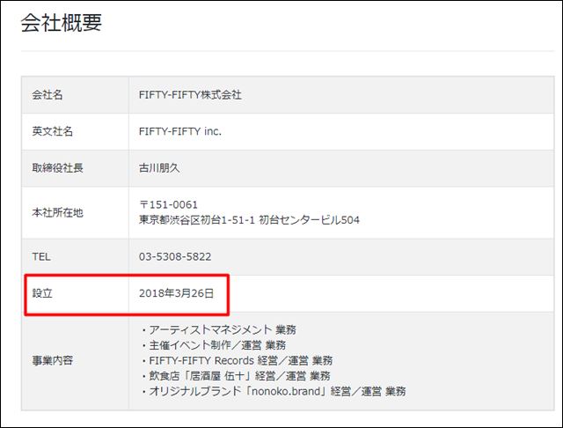This screenshot has height=428, width=563.
Task: Click the 会社概要 page heading
Action: coord(62,24)
